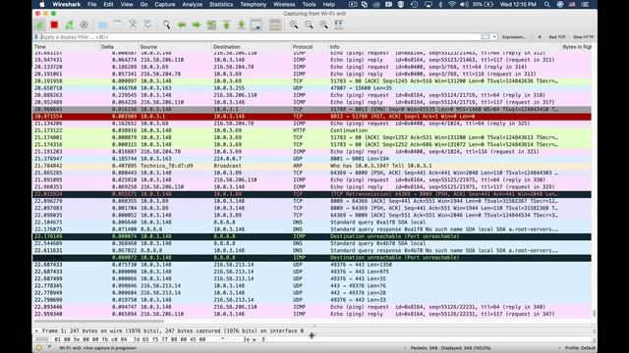Restart the current capture

coord(70,25)
